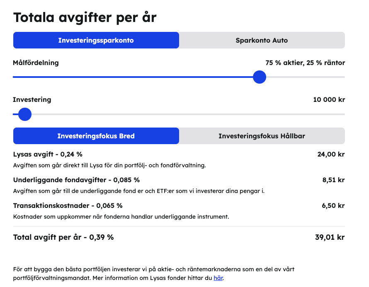Click the 'Totala avgifter per år' heading
This screenshot has height=287, width=369.
click(85, 17)
